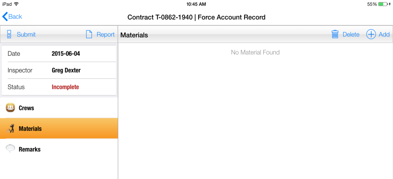Open the Report link
Image resolution: width=393 pixels, height=179 pixels.
(105, 34)
